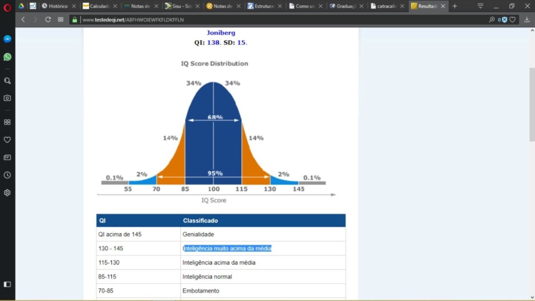Image resolution: width=535 pixels, height=301 pixels.
Task: Toggle sidebar setup at the bottom
Action: [7, 284]
